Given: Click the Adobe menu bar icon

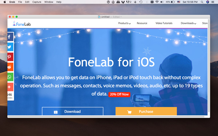Looking at the screenshot, I should [x=129, y=2].
